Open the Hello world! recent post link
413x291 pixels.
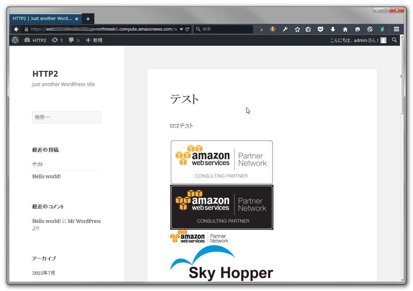pyautogui.click(x=46, y=176)
